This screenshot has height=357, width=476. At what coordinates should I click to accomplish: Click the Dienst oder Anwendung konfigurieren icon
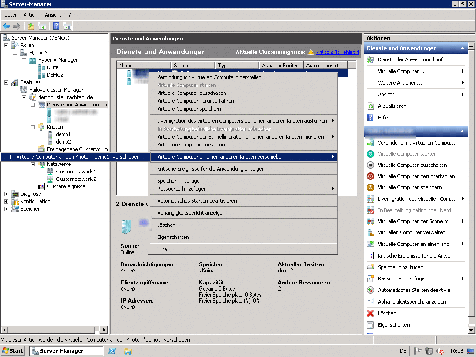pyautogui.click(x=370, y=59)
